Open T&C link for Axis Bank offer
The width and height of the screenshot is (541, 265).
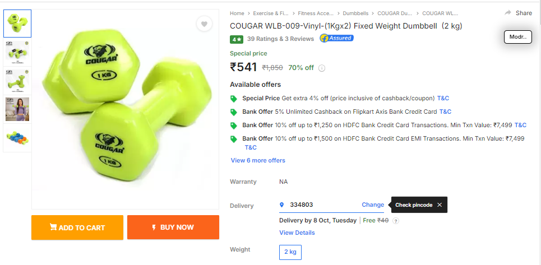coord(445,111)
